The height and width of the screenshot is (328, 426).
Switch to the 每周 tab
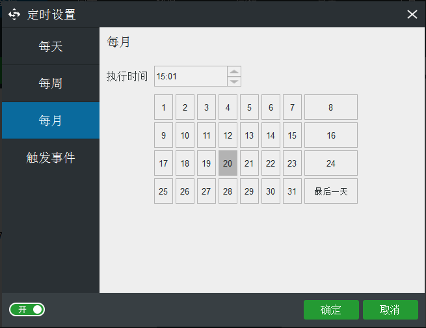pyautogui.click(x=51, y=83)
